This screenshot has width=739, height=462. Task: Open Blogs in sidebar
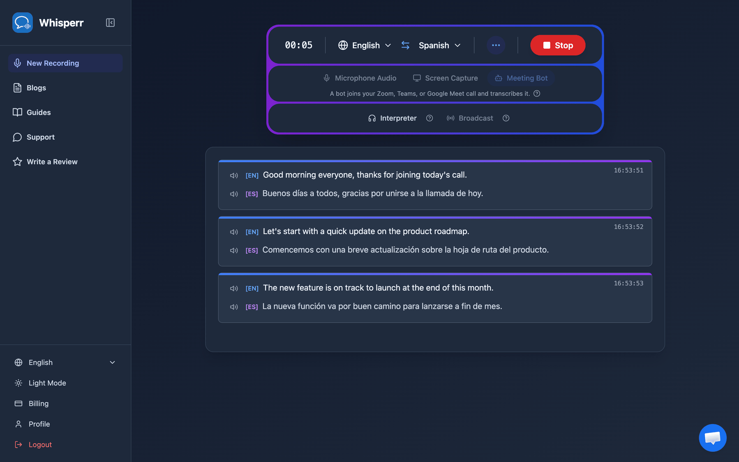coord(65,88)
